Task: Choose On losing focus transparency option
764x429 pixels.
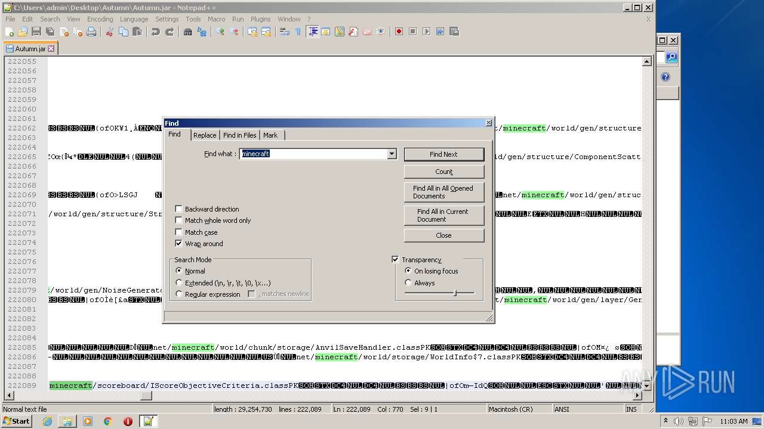Action: [x=408, y=271]
